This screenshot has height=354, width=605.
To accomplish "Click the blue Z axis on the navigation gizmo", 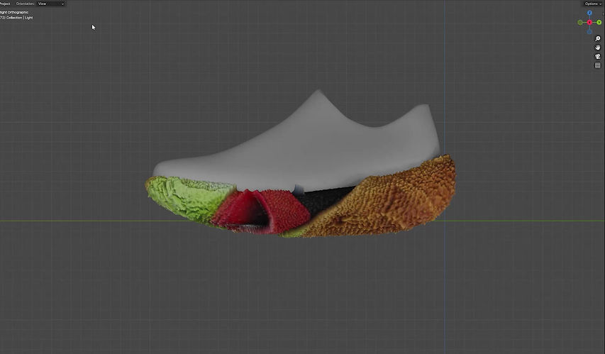I will point(589,13).
